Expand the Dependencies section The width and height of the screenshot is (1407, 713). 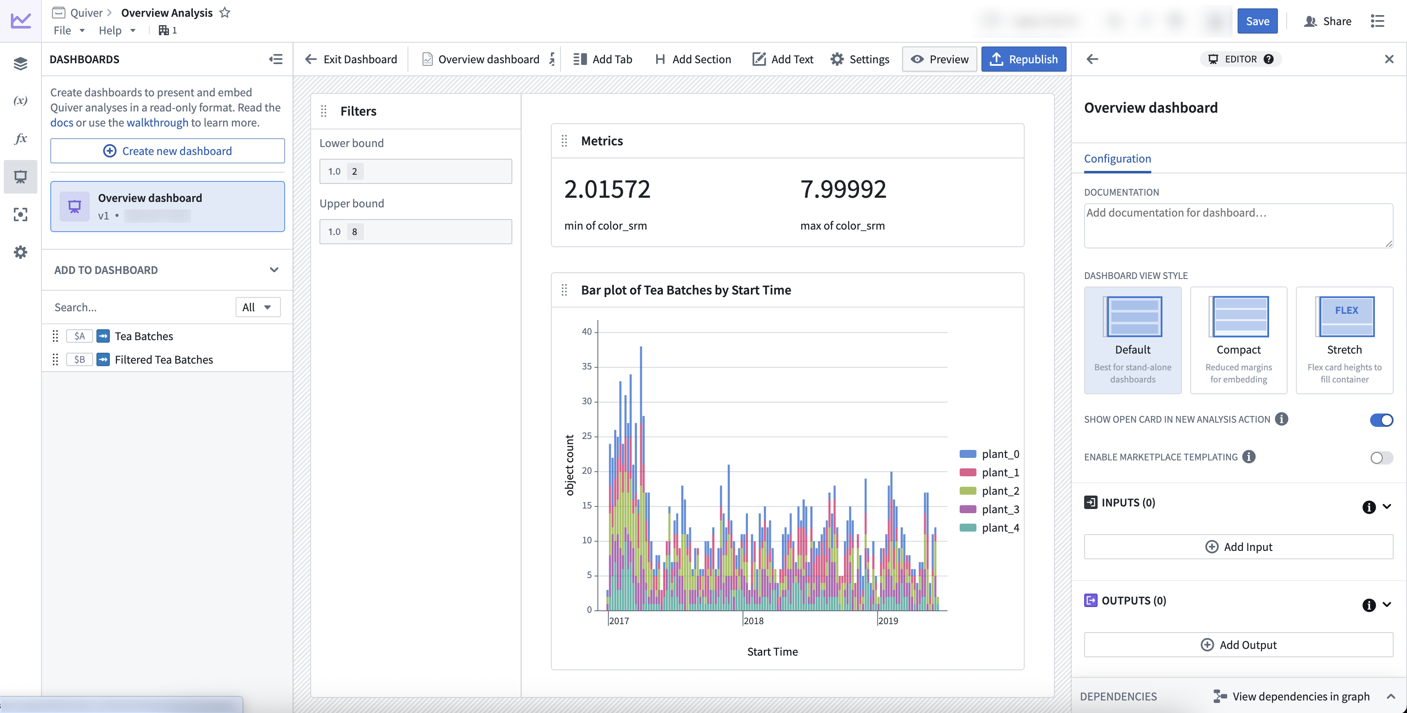[x=1390, y=696]
